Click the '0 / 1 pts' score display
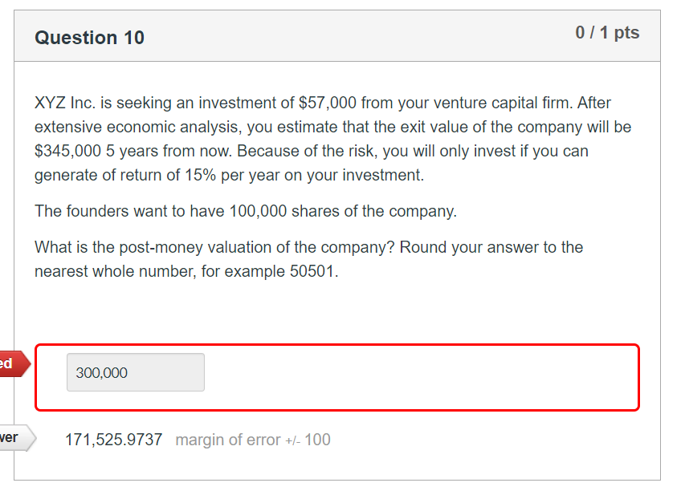 (608, 33)
